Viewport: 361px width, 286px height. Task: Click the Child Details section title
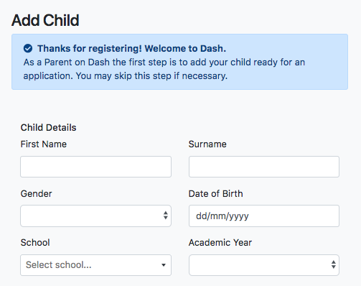tap(48, 128)
